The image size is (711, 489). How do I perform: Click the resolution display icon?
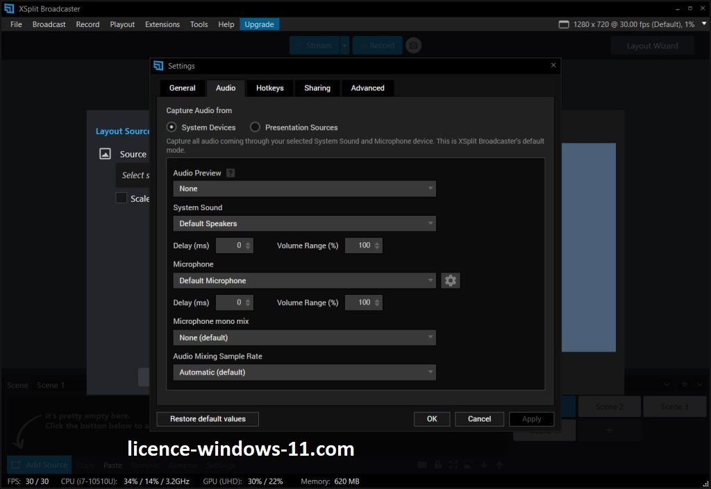click(x=564, y=24)
